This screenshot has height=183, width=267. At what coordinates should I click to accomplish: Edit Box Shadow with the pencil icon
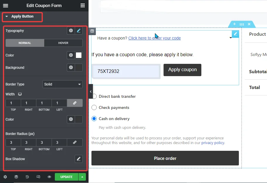[79, 159]
